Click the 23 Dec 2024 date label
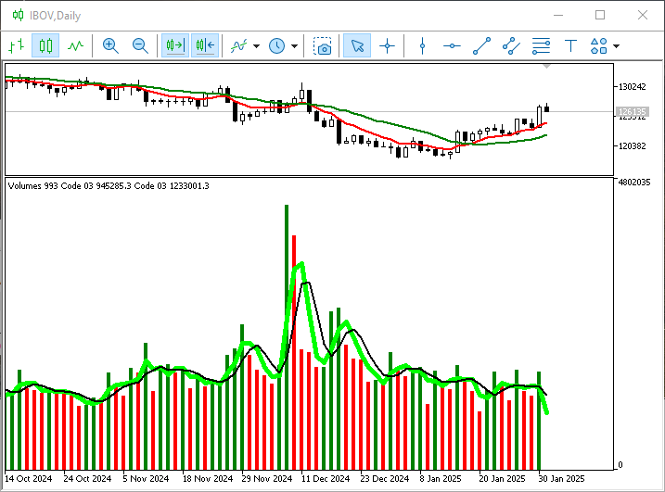 click(x=385, y=478)
